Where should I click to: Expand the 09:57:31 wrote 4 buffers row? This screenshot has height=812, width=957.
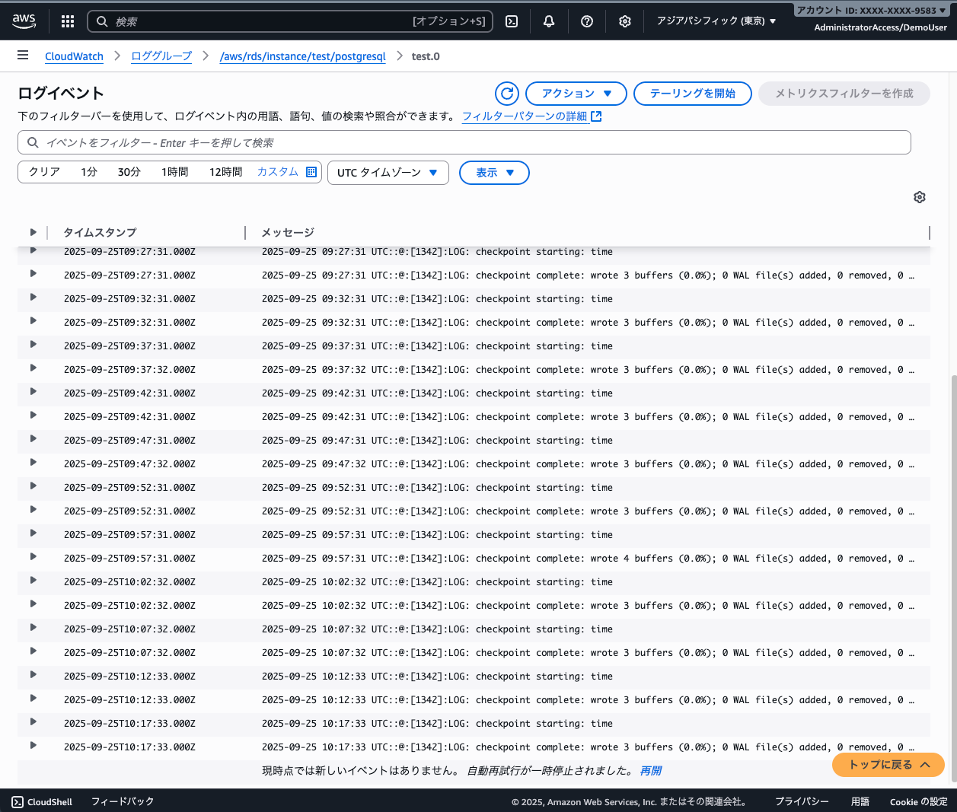click(33, 557)
